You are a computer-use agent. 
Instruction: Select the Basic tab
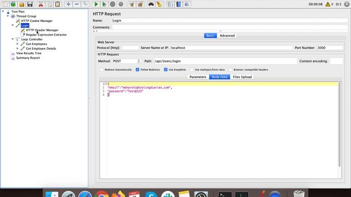(x=210, y=36)
